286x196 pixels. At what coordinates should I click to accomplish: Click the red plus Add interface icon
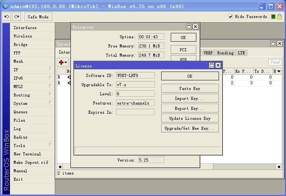[61, 62]
